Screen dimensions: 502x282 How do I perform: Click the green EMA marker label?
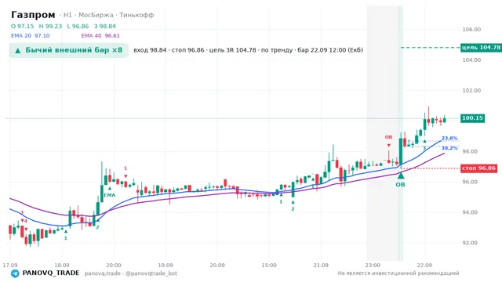point(110,195)
